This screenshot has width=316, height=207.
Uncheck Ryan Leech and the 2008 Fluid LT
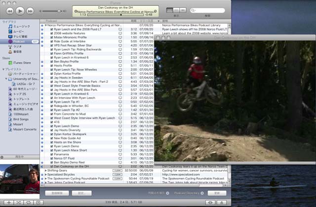click(52, 30)
